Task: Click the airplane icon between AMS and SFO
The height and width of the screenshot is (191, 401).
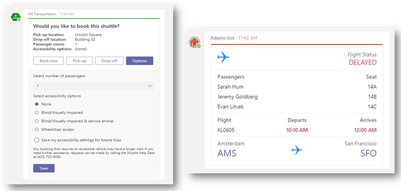Action: (x=296, y=150)
